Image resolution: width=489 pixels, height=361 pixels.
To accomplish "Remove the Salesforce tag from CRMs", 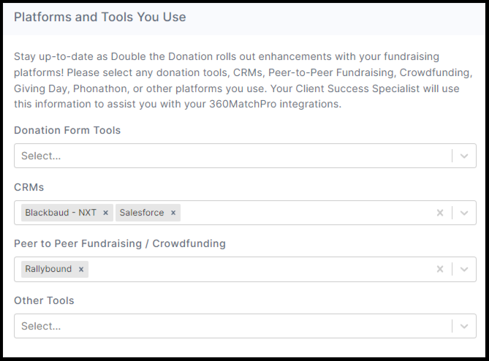I will pyautogui.click(x=173, y=213).
